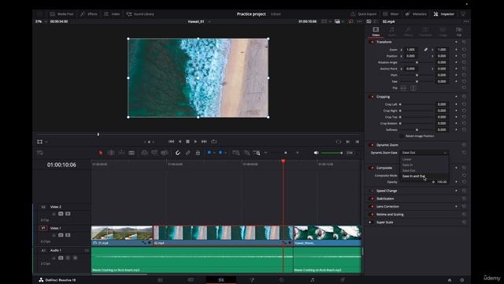Open the Metadata panel
Screen dimensions: 504x284
click(x=416, y=14)
